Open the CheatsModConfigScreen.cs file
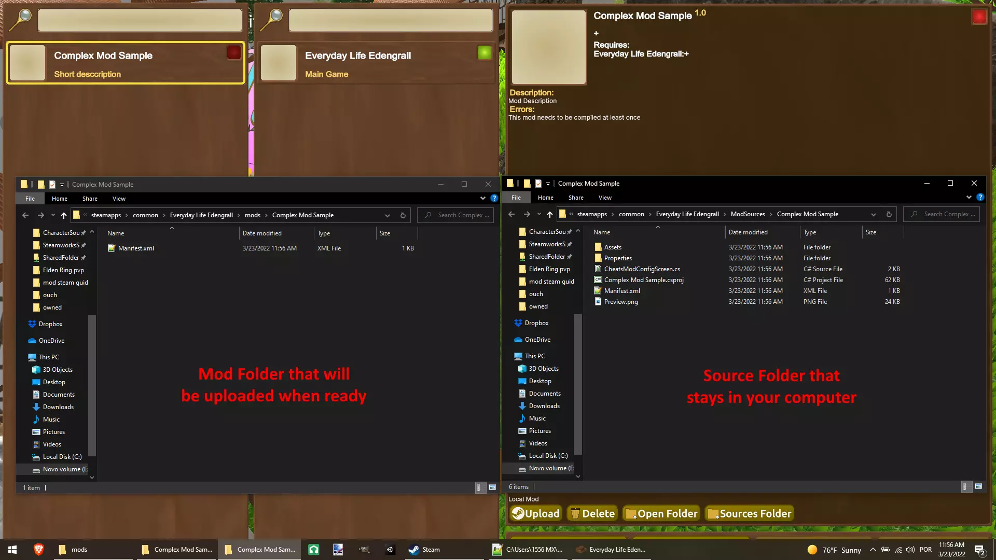996x560 pixels. click(x=642, y=269)
